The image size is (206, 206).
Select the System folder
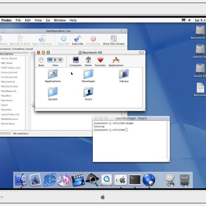click(x=53, y=94)
